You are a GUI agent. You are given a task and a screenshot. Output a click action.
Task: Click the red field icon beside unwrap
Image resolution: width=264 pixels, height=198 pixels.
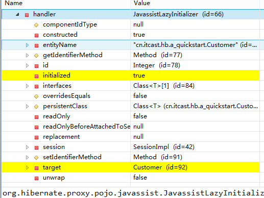tap(36, 178)
